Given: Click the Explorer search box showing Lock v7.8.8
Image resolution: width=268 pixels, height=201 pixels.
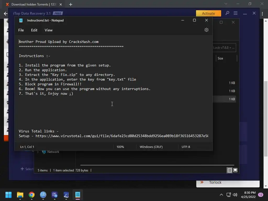Looking at the screenshot, I should pyautogui.click(x=224, y=48).
